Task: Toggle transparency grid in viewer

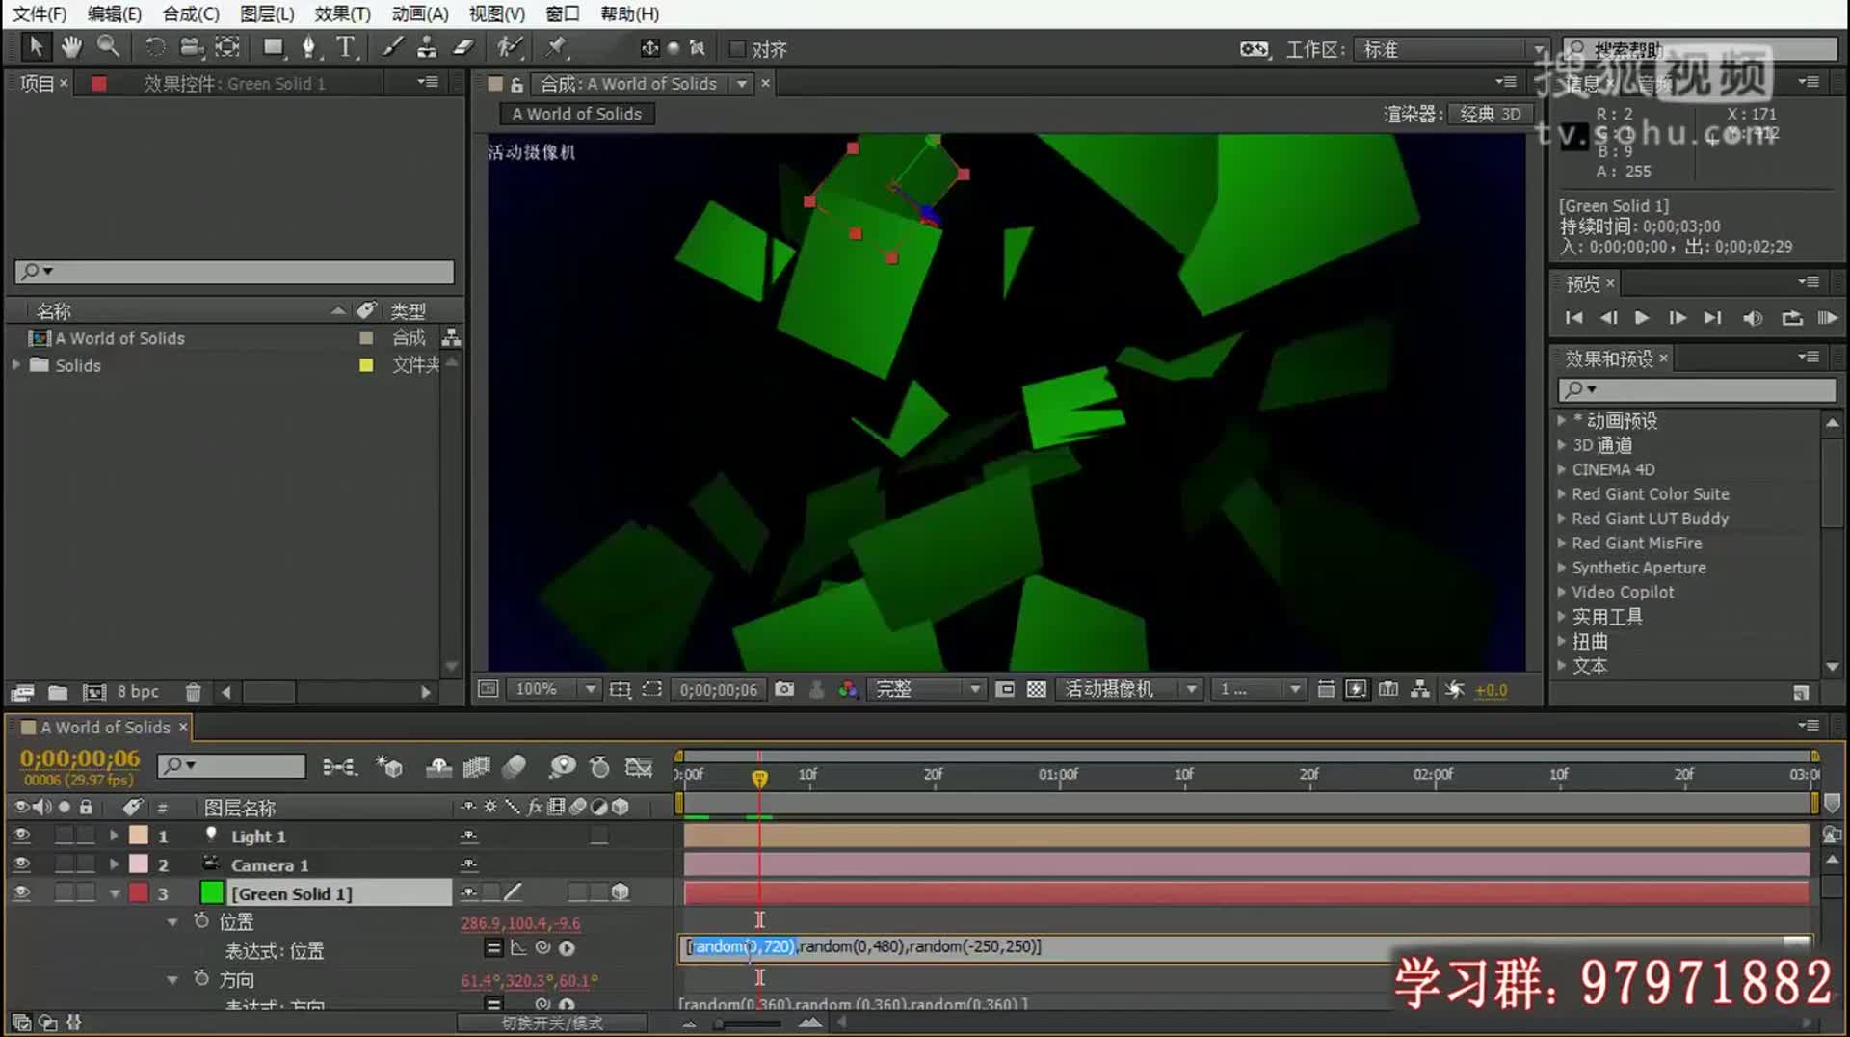Action: coord(1037,689)
